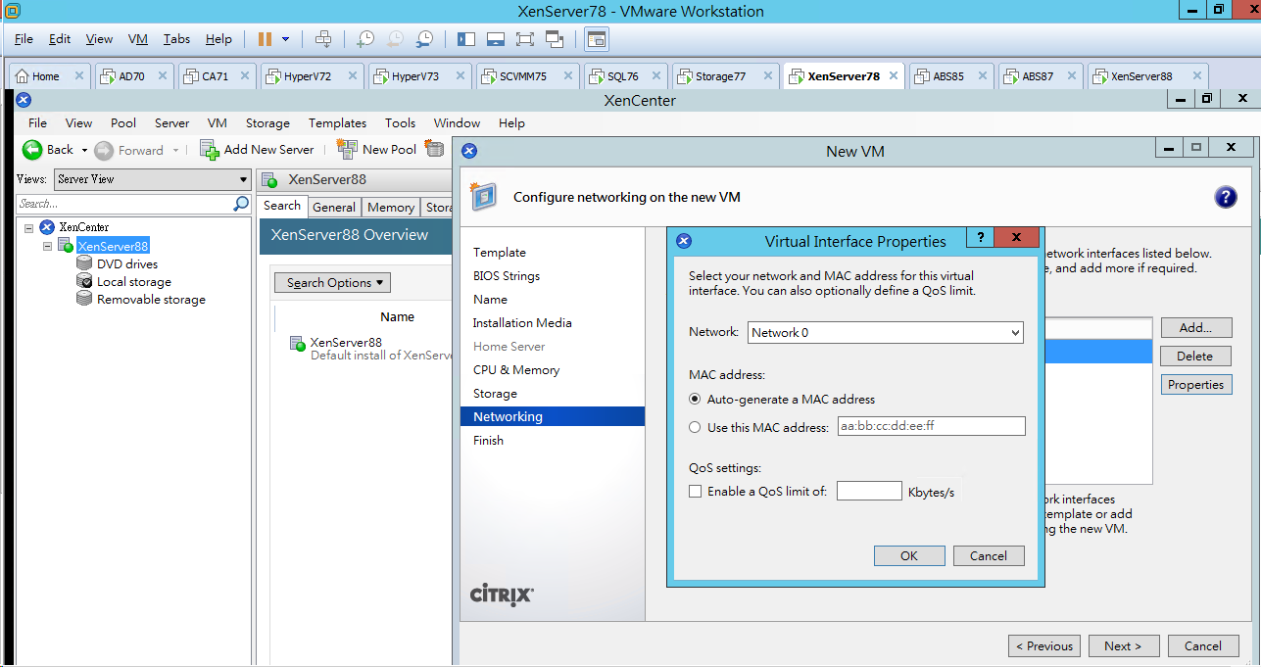Click the Home tab house icon
The image size is (1261, 667).
(23, 76)
